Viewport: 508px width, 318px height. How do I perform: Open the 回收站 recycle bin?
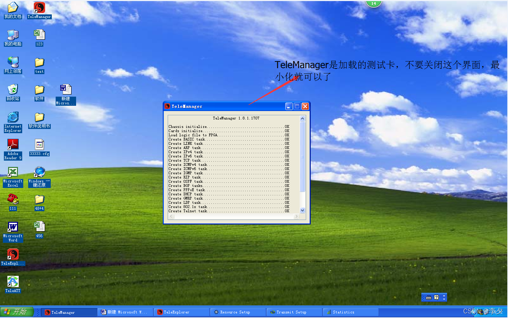pyautogui.click(x=13, y=92)
